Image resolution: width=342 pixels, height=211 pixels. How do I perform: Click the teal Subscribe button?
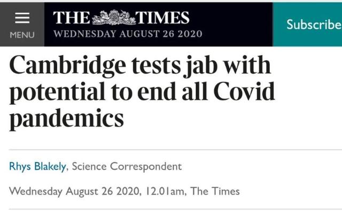(x=307, y=24)
